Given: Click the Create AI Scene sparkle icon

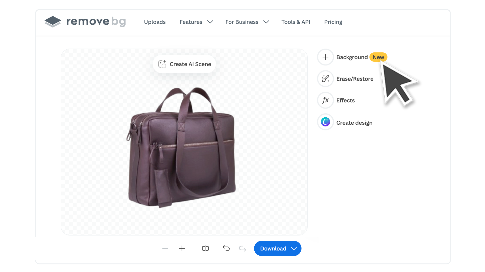Looking at the screenshot, I should click(162, 64).
